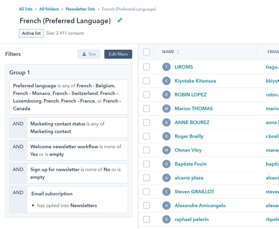
Task: Click the Active list status badge
Action: click(31, 33)
